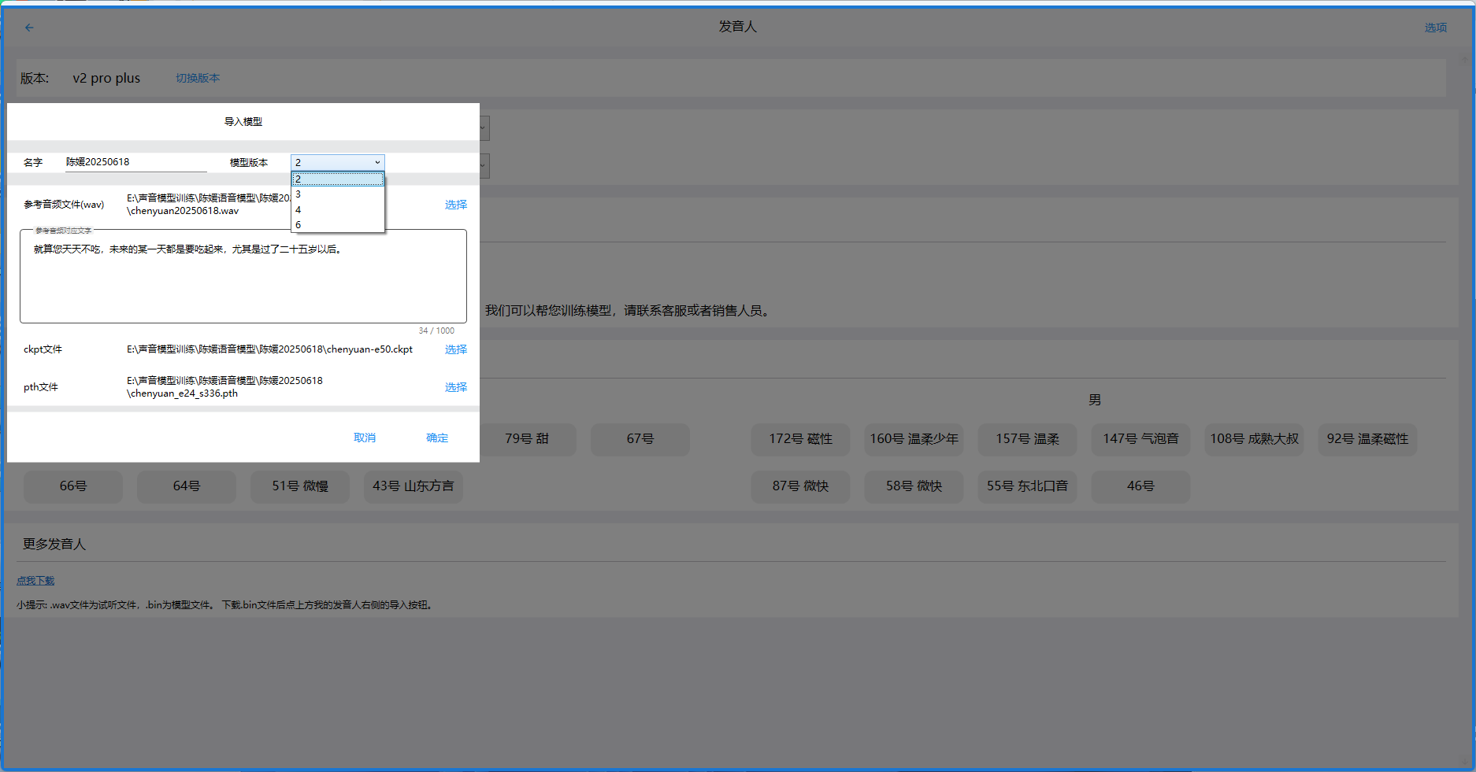Select voice 66号
The width and height of the screenshot is (1476, 772).
pos(73,486)
